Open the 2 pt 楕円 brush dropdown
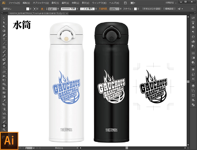The image size is (197, 150). click(96, 9)
